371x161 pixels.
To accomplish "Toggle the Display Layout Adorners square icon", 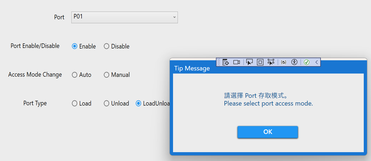I will tap(260, 62).
